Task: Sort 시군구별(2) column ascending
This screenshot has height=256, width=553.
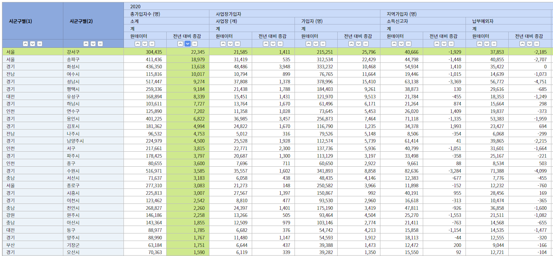Action: [86, 44]
